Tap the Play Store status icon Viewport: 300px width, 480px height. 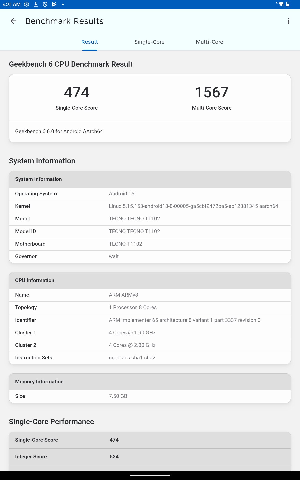(x=54, y=4)
